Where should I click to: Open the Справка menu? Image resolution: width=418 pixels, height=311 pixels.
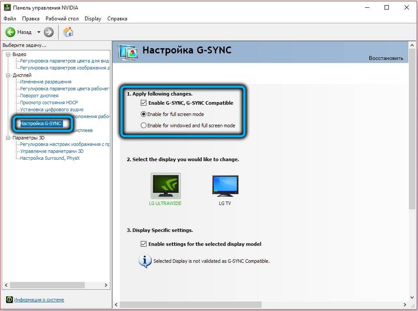[x=117, y=19]
